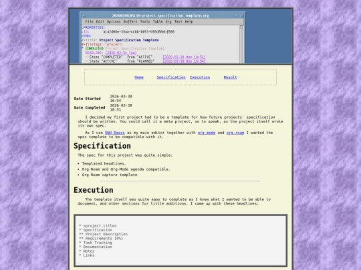This screenshot has width=361, height=270.
Task: Click '#+title: Project Specification Template' line in Emacs
Action: tap(120, 40)
